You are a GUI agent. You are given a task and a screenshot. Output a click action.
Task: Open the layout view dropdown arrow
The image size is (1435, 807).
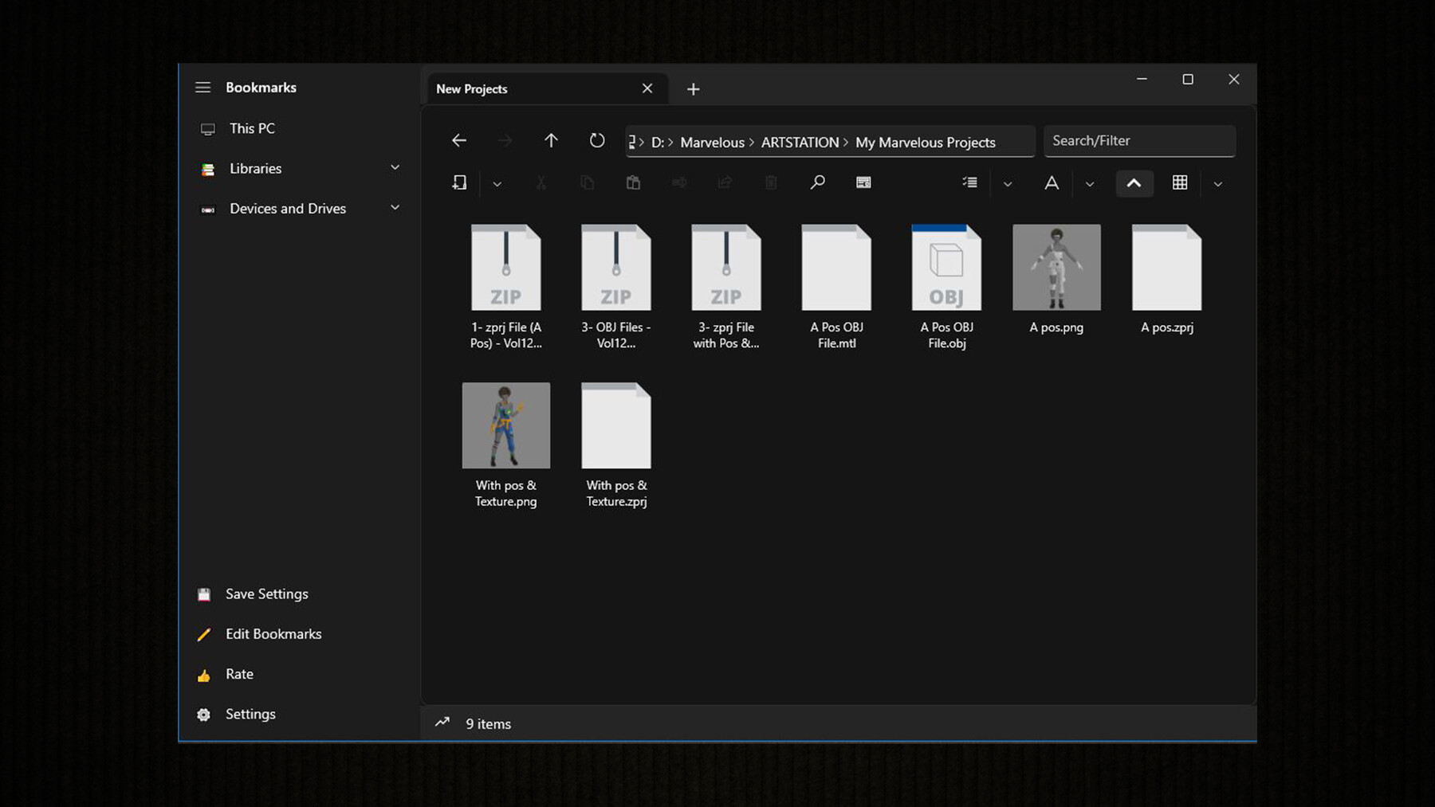tap(1217, 184)
